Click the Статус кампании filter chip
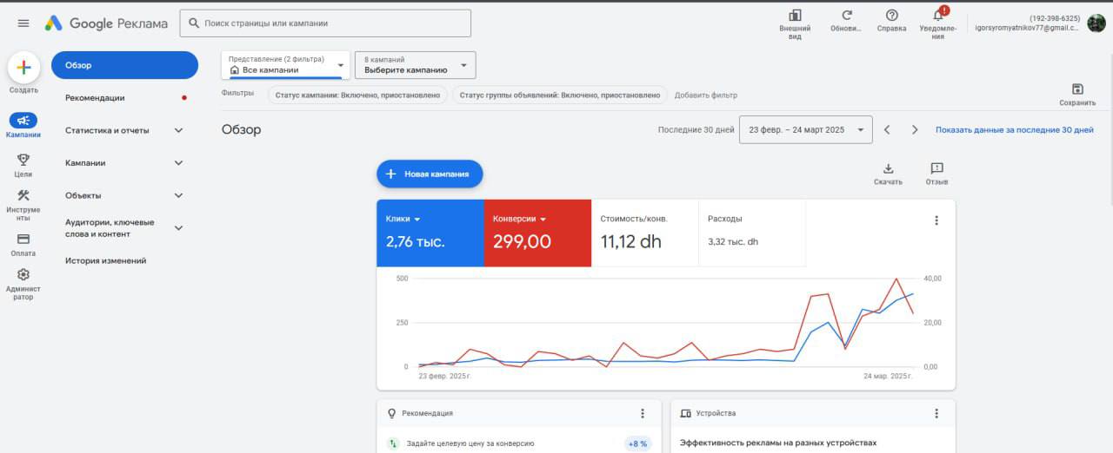The image size is (1113, 453). 357,95
